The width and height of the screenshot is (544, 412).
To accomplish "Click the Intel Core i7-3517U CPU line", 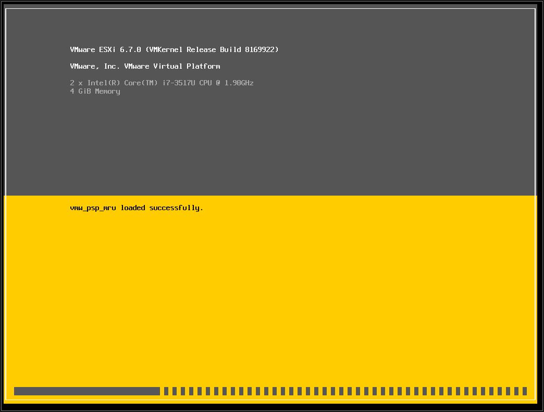I will click(162, 83).
